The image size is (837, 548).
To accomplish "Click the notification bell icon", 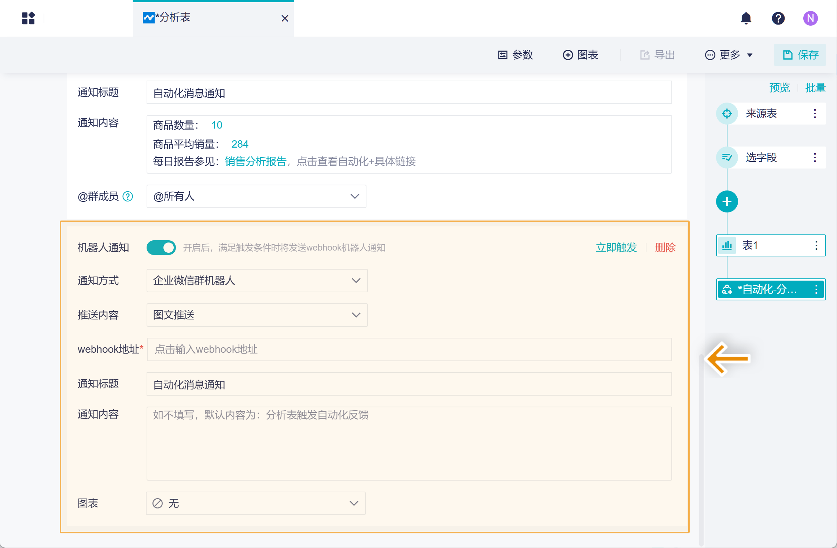I will pyautogui.click(x=746, y=18).
